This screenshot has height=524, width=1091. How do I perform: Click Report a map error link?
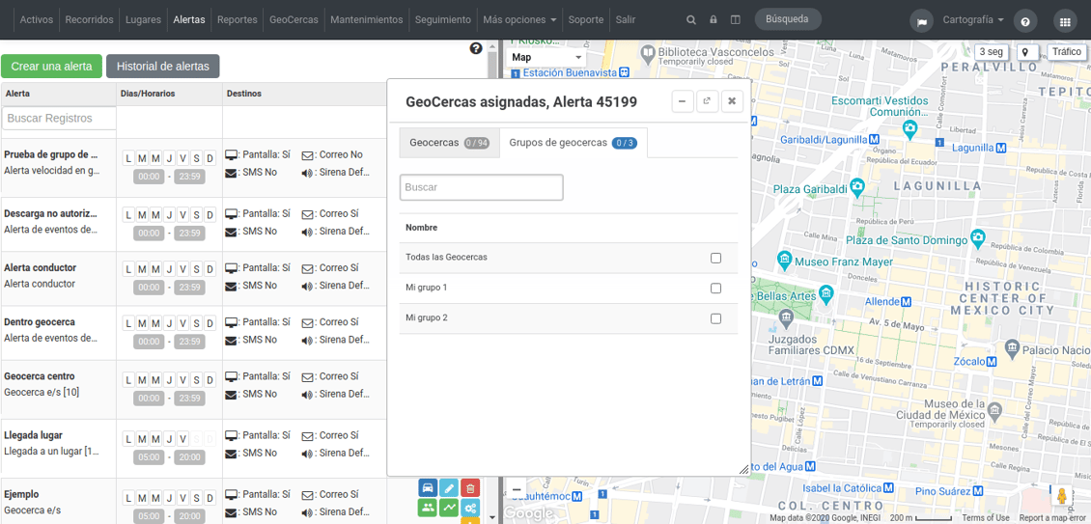1055,518
